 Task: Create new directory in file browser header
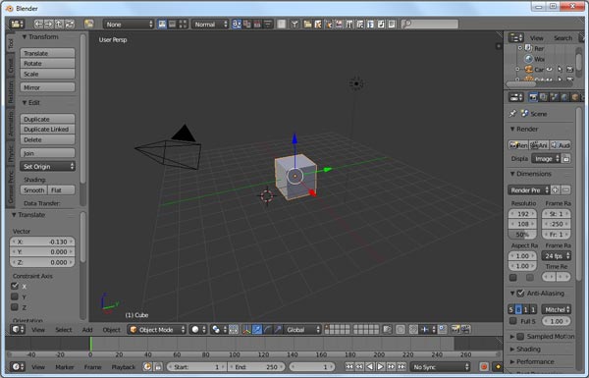(x=89, y=24)
